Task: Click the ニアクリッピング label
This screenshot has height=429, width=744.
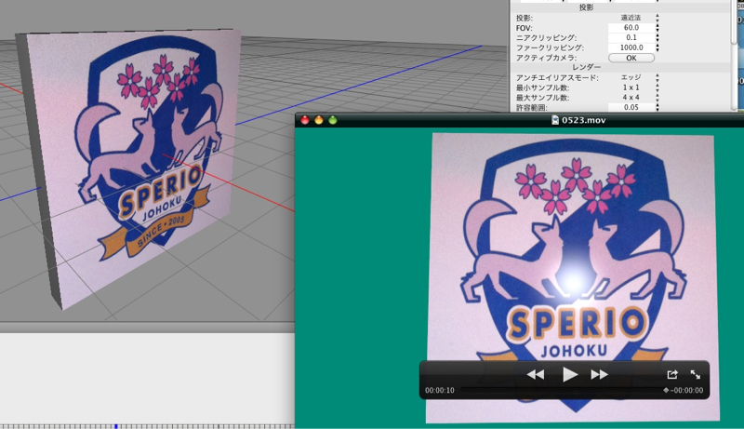Action: pyautogui.click(x=546, y=37)
